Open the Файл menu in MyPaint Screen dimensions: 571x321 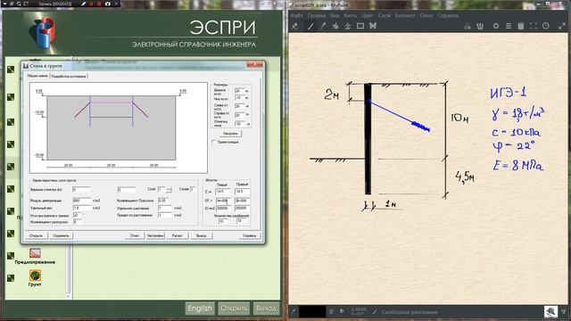point(297,16)
